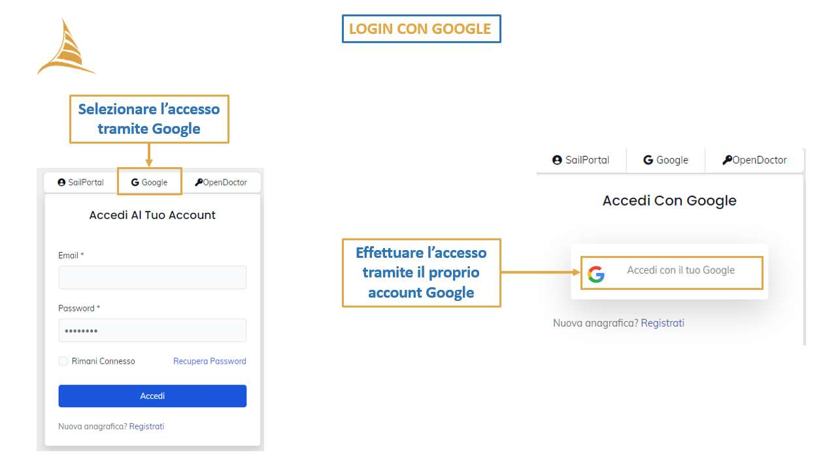
Task: Focus the Password input field
Action: pos(152,330)
